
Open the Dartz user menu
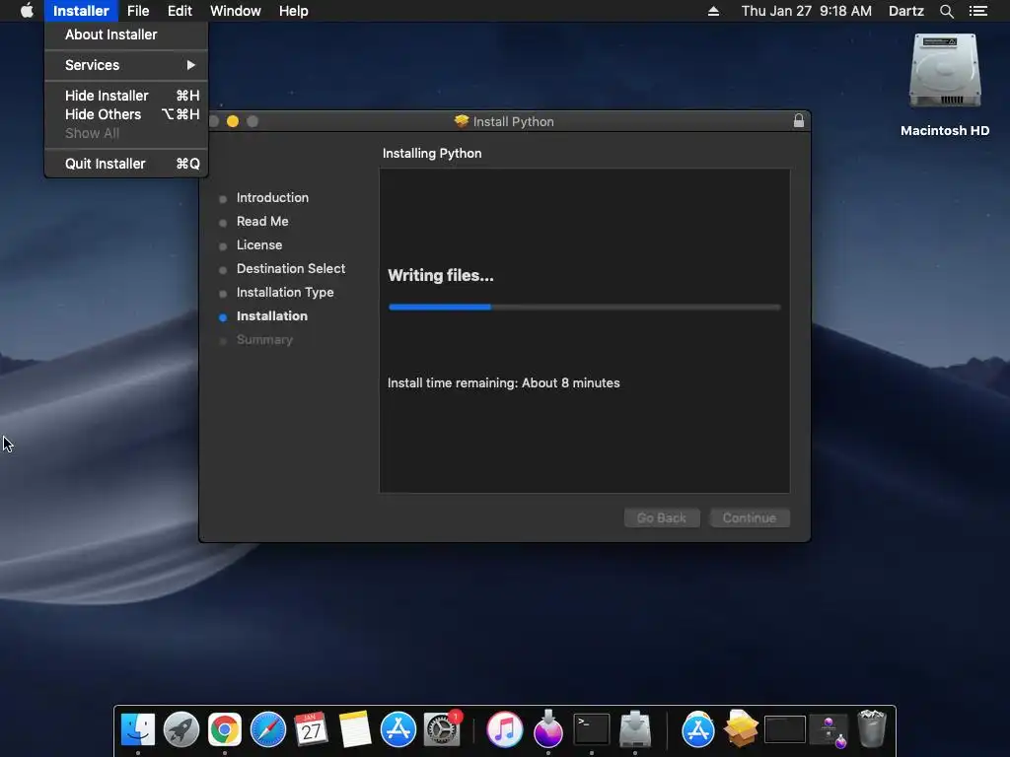point(905,11)
